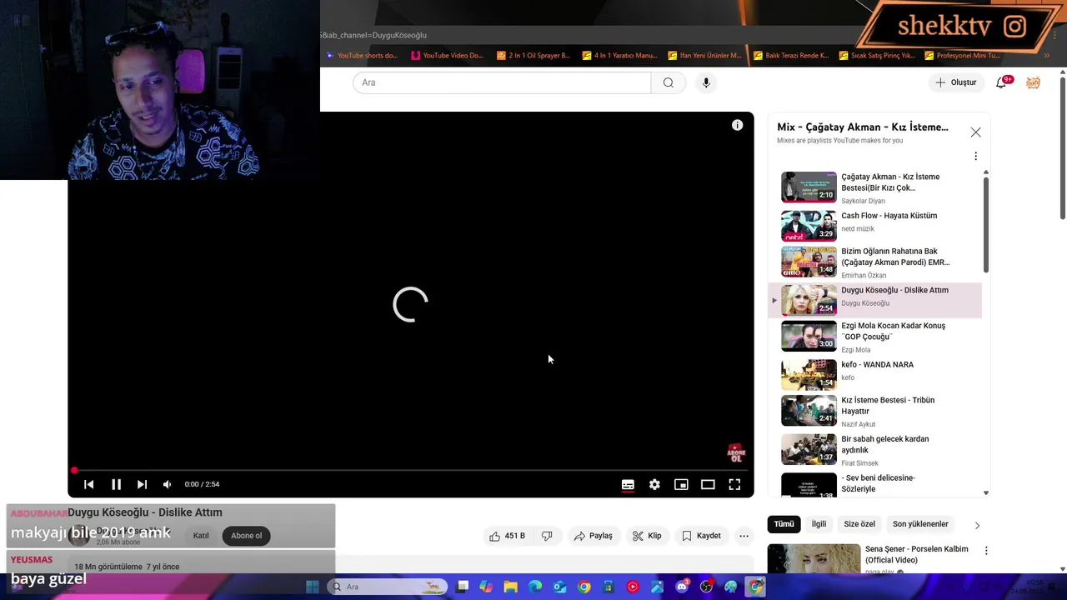
Task: Play Ezgi Mola Kocan Kadar Konuş
Action: click(874, 337)
